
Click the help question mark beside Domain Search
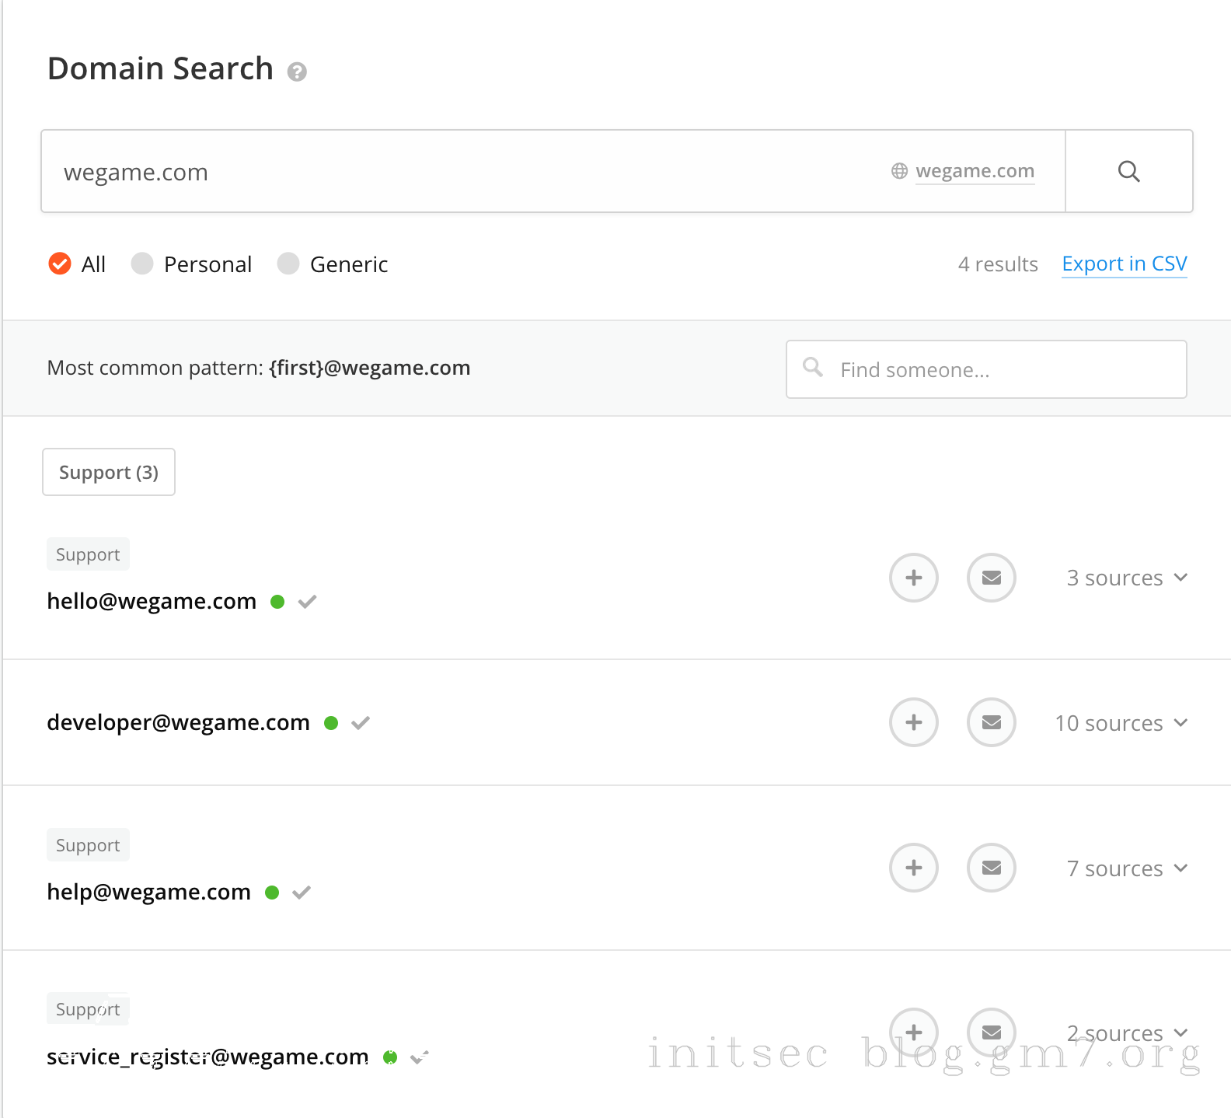tap(297, 72)
